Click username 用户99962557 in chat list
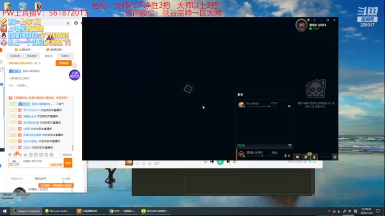Screen dimensions: 385x216 click(x=31, y=110)
